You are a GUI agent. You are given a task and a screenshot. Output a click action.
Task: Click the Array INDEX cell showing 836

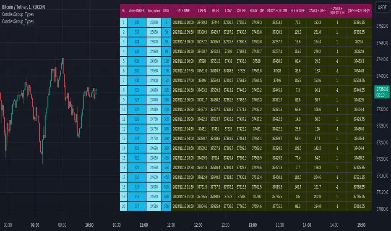coord(137,23)
